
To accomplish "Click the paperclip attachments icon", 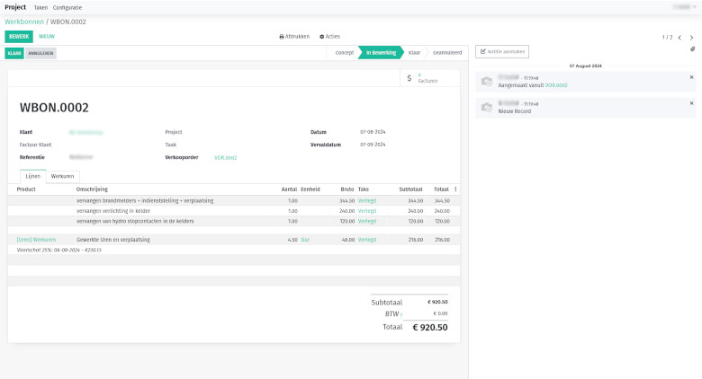I will (692, 50).
